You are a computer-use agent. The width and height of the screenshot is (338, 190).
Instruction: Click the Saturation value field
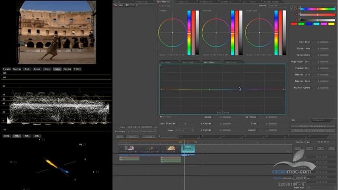point(323,55)
